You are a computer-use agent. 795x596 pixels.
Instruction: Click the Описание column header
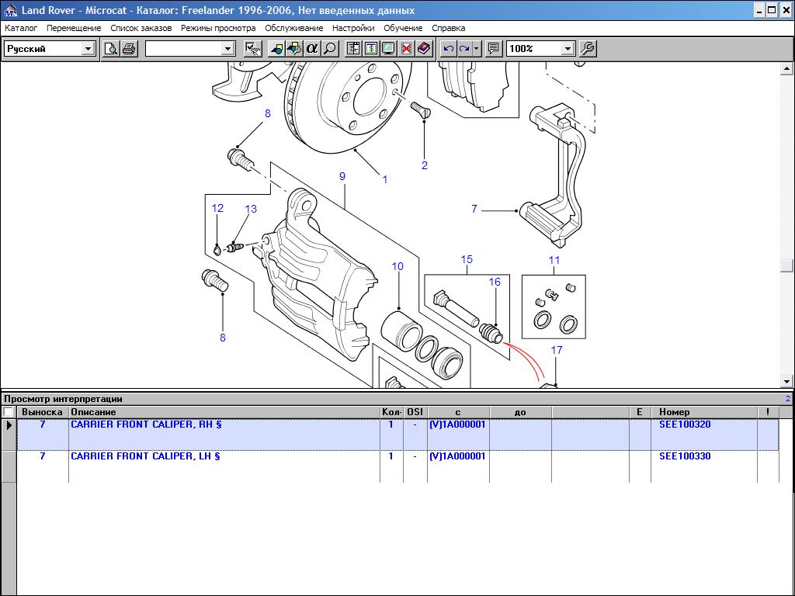[x=224, y=412]
